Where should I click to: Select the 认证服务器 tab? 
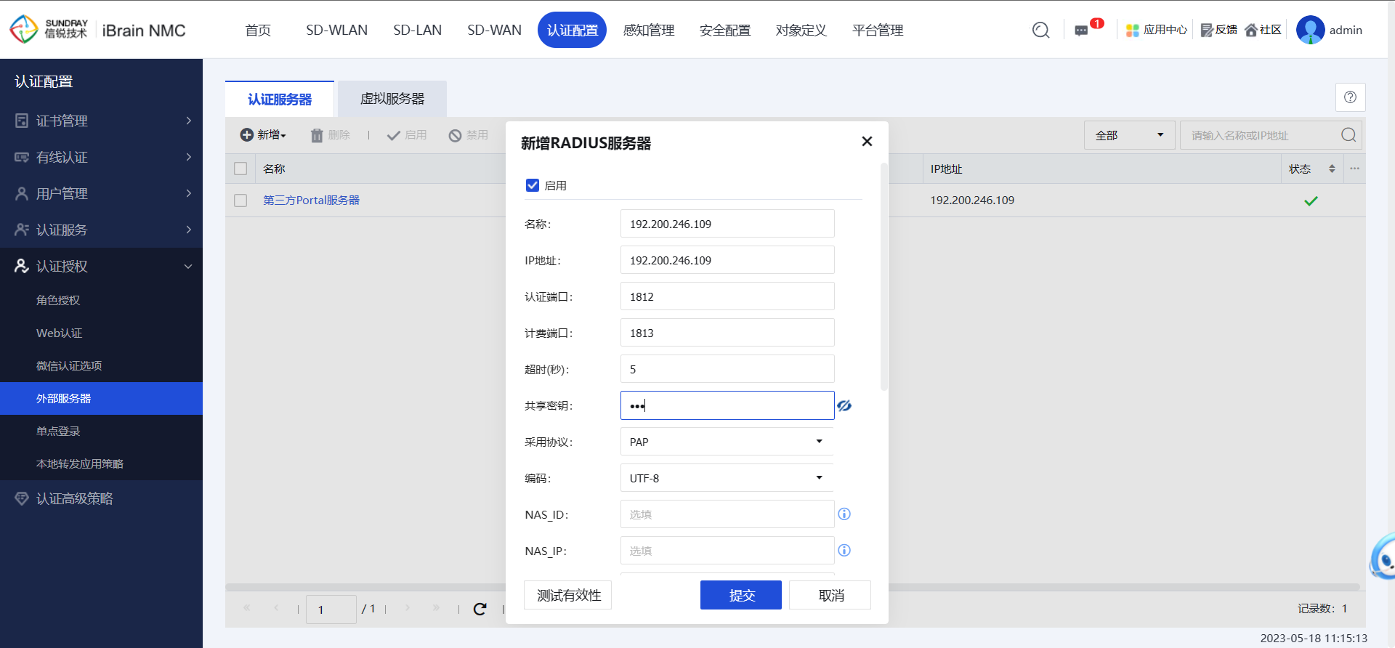point(280,99)
